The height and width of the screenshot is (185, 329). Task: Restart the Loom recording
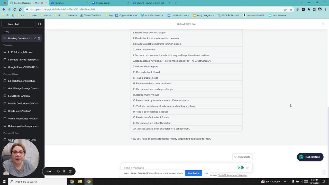[58, 171]
